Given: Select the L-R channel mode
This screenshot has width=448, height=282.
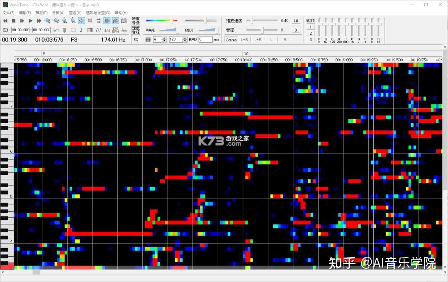Looking at the screenshot, I should (x=245, y=40).
